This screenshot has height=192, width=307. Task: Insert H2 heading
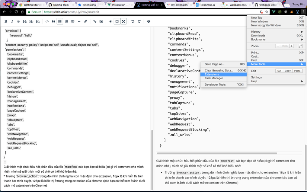[31, 22]
